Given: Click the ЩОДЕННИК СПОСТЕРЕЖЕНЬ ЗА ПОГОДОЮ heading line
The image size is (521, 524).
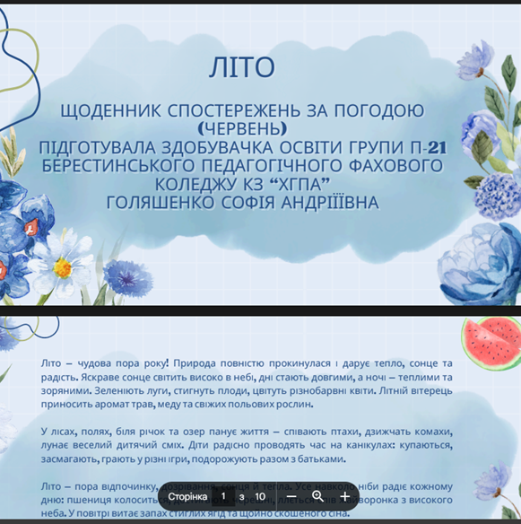Looking at the screenshot, I should [x=242, y=110].
